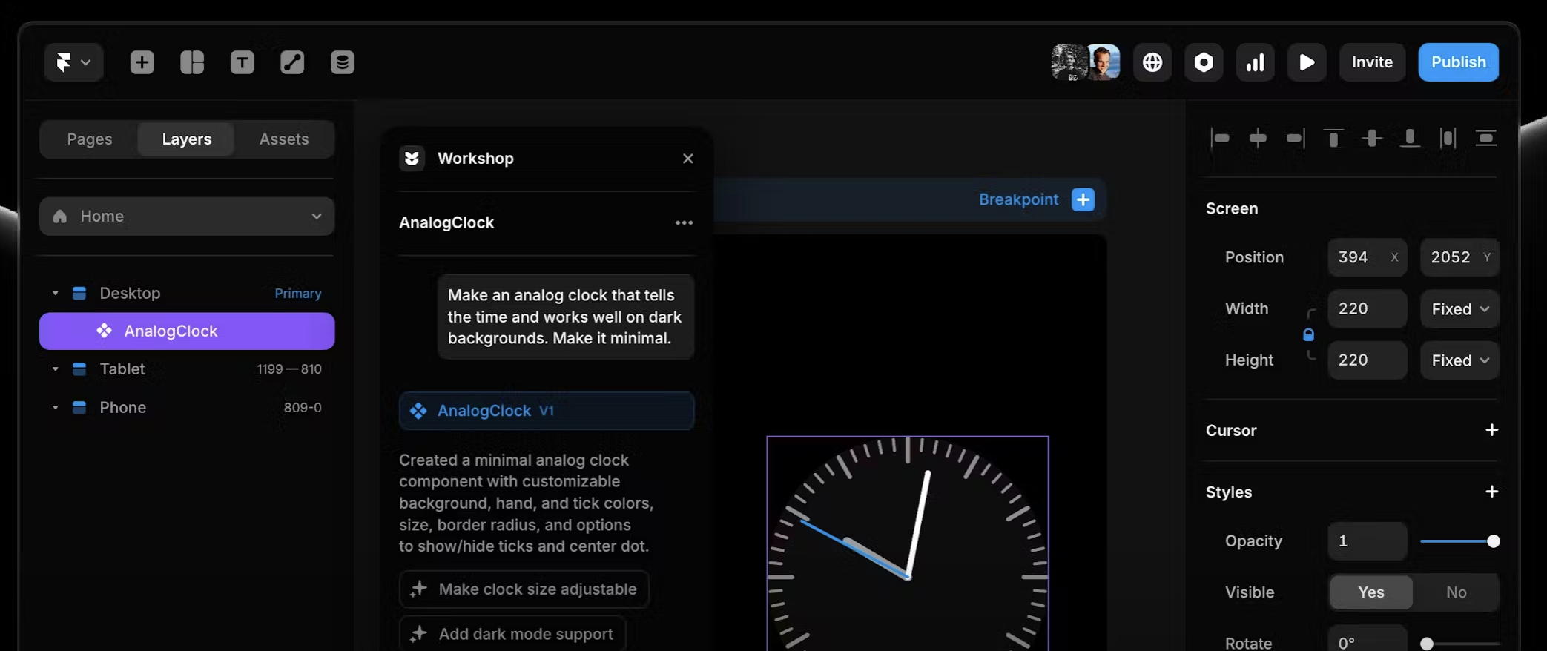1547x651 pixels.
Task: Click distribute vertically icon
Action: click(1485, 139)
